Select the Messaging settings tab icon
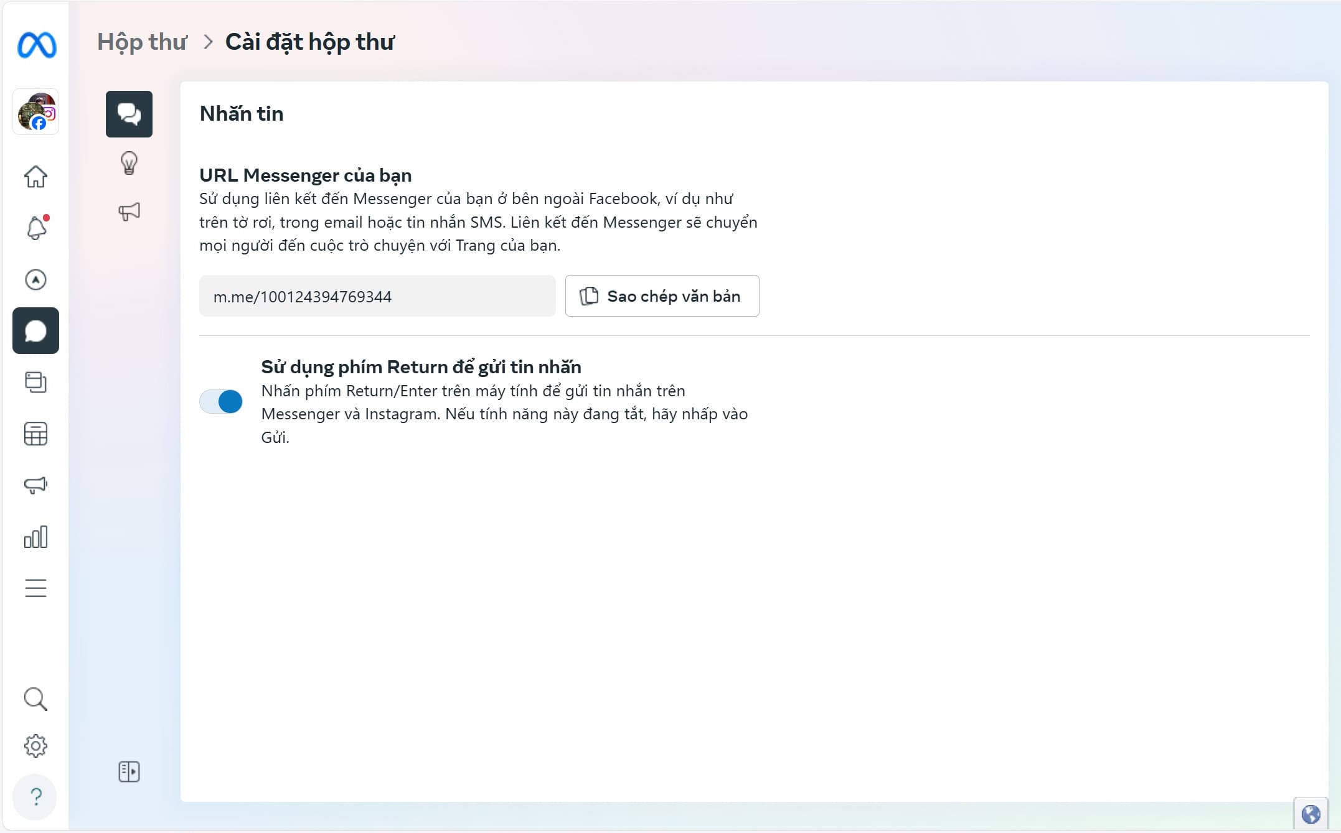The height and width of the screenshot is (833, 1341). (x=129, y=114)
